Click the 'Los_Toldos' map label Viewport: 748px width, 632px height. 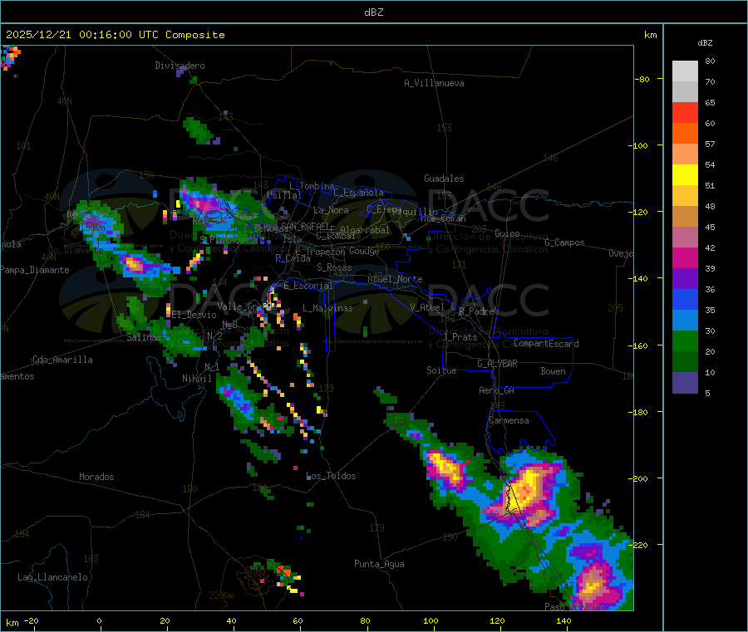click(x=331, y=476)
